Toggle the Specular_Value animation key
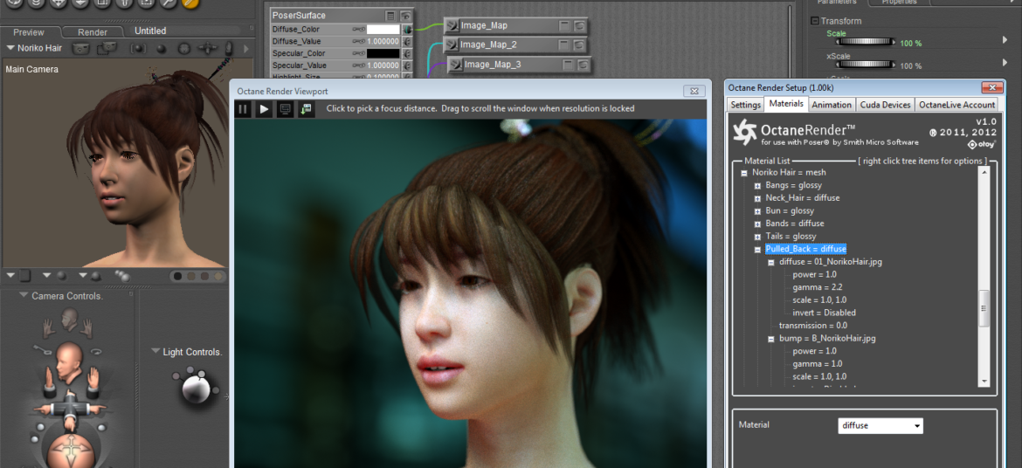1022x468 pixels. coord(358,65)
